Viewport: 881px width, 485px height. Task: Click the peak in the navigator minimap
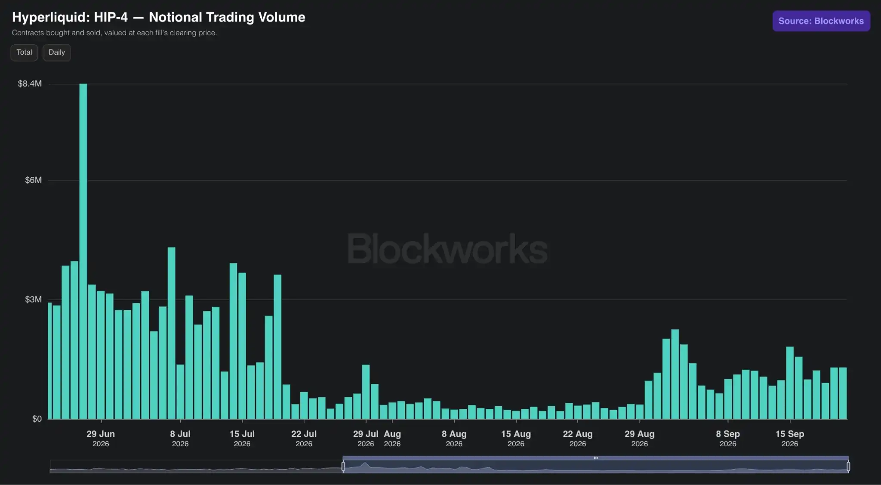[365, 465]
